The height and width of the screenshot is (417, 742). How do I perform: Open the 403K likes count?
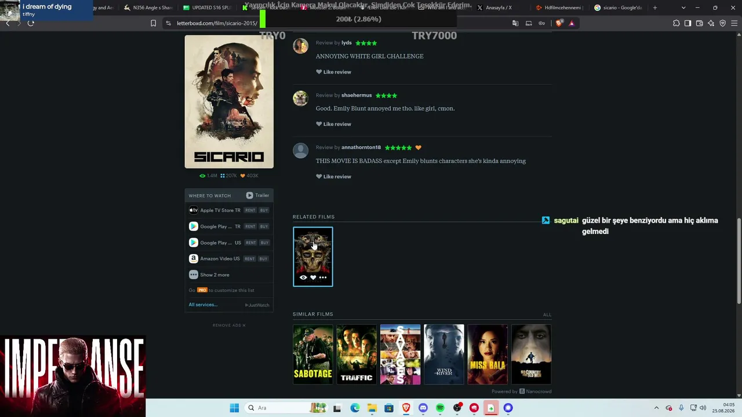[x=249, y=175]
